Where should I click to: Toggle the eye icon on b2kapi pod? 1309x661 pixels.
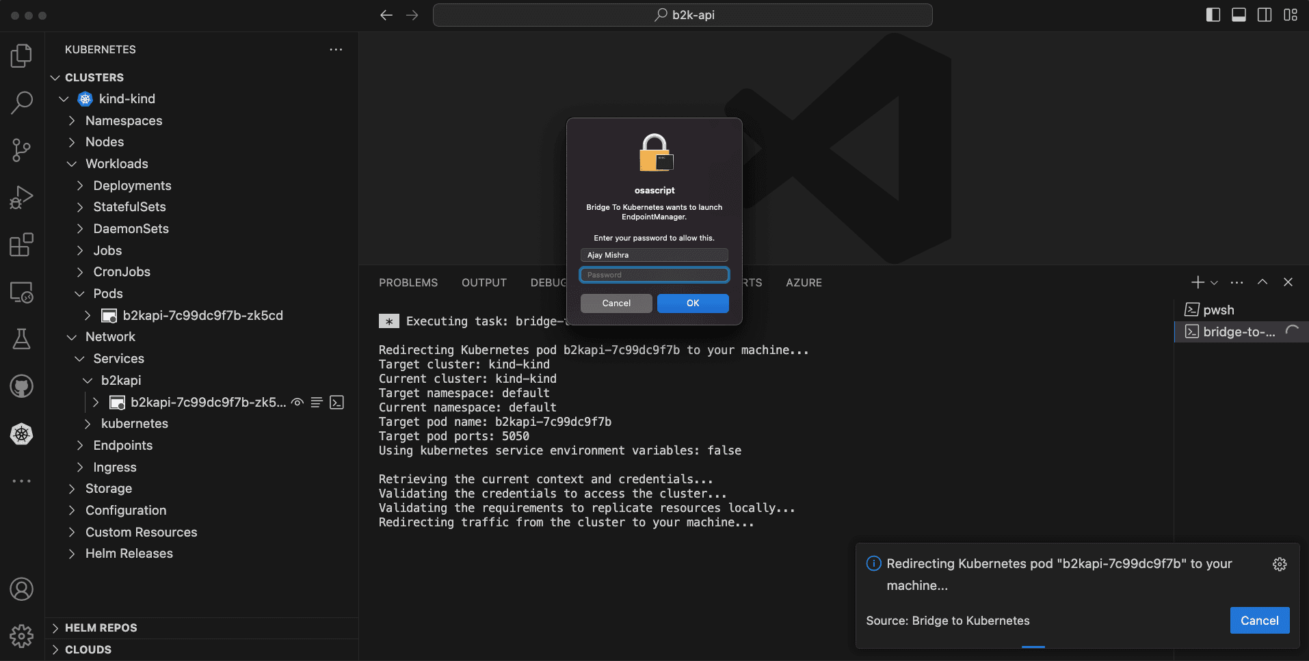point(297,403)
